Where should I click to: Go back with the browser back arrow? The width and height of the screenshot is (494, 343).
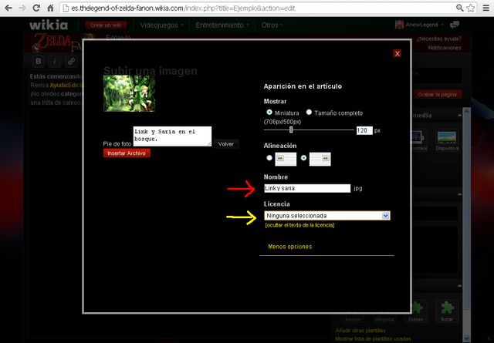click(x=8, y=8)
